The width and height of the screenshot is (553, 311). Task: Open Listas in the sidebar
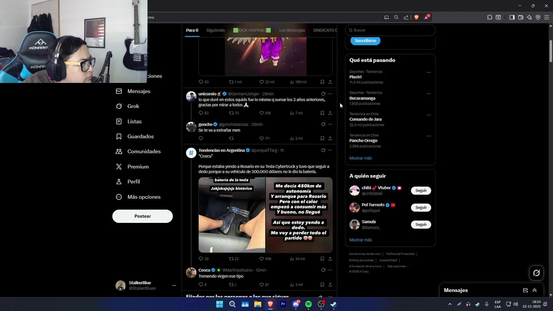[x=129, y=121]
